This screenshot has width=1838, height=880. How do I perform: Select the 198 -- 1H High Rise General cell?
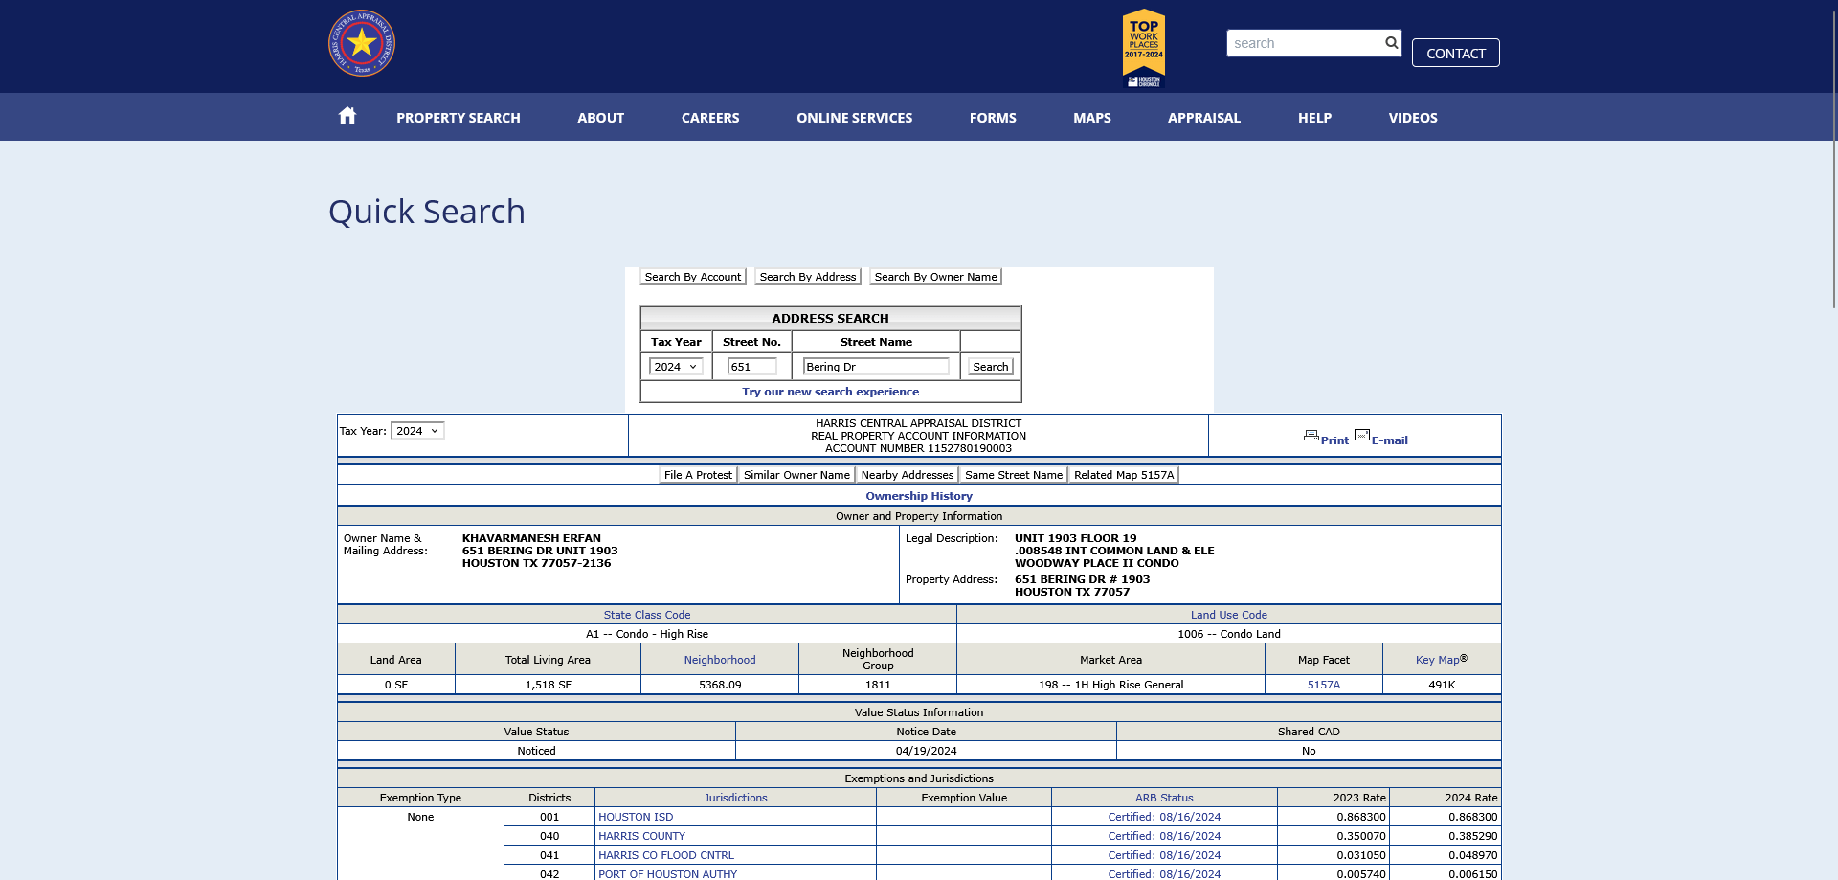1110,685
